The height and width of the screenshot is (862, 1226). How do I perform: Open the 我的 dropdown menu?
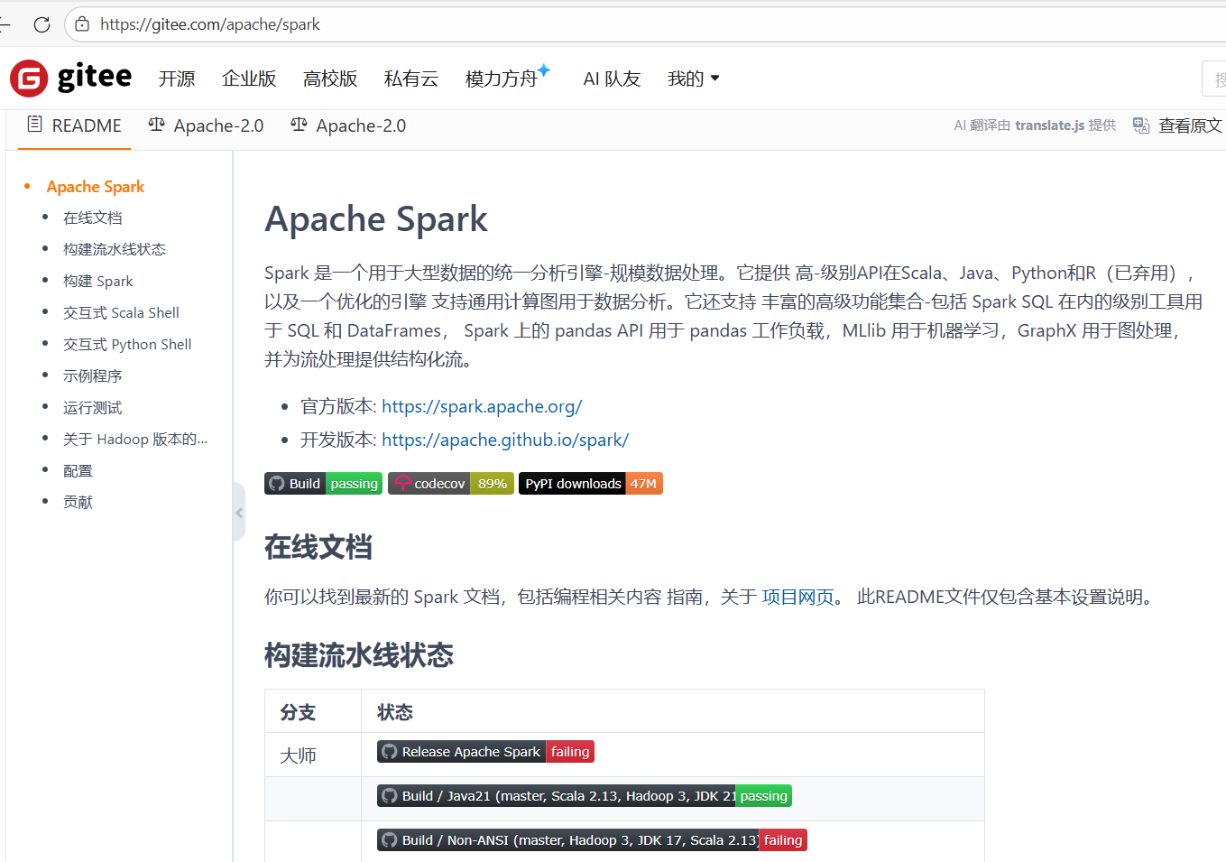[x=693, y=79]
